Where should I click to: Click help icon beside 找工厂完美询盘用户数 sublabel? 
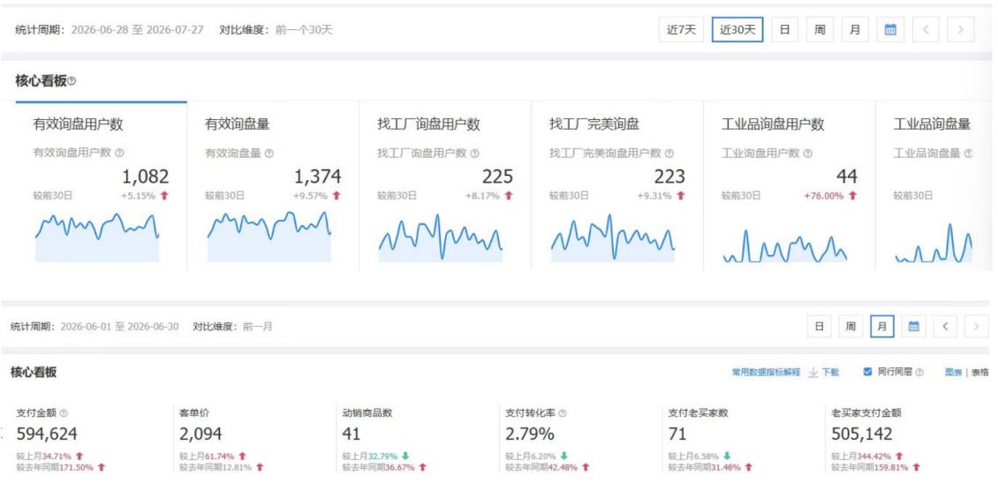pos(669,153)
